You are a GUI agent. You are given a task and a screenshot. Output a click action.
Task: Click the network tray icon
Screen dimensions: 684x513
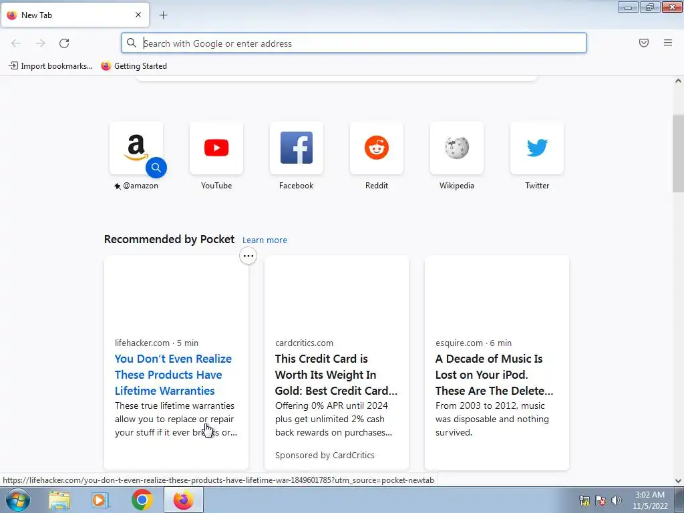pos(584,500)
